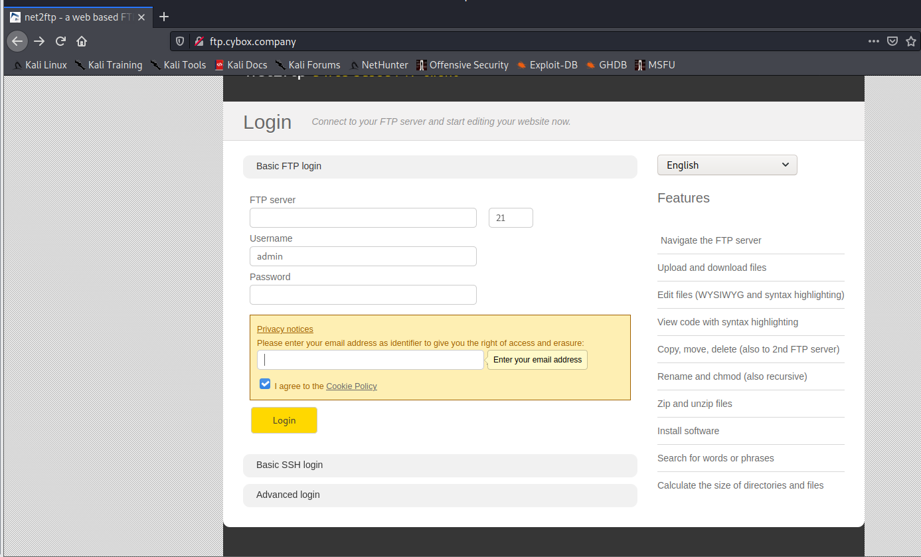Bookmark this page with the star icon

911,41
